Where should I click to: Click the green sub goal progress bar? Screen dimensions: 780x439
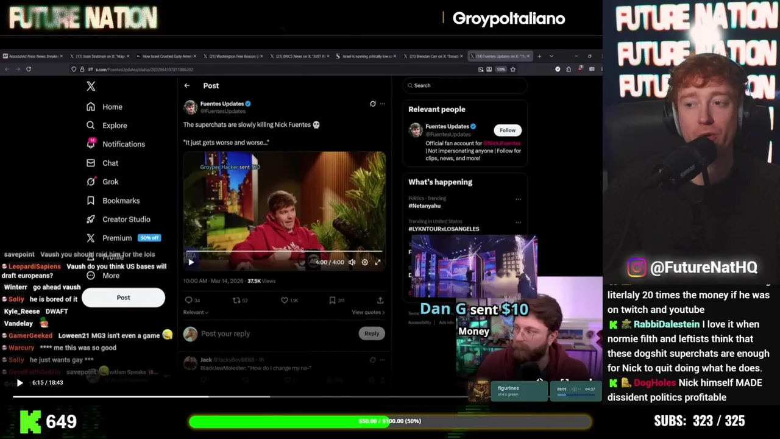(390, 421)
